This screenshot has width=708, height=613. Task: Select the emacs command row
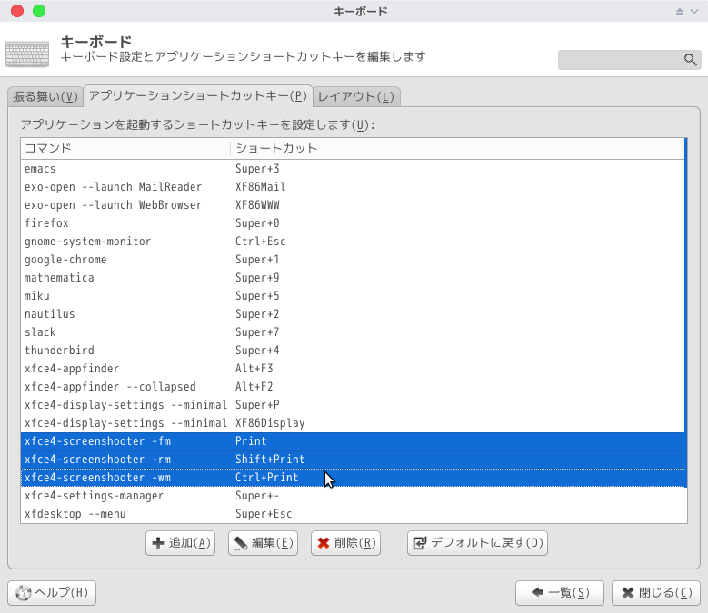(354, 169)
